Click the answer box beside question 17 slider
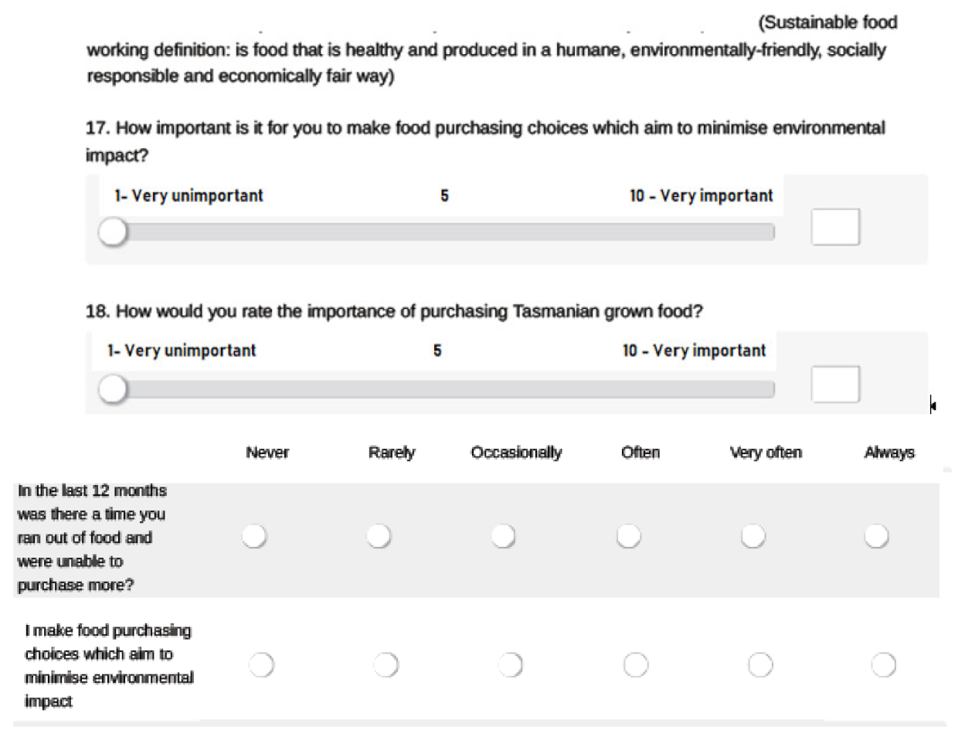 (x=835, y=226)
